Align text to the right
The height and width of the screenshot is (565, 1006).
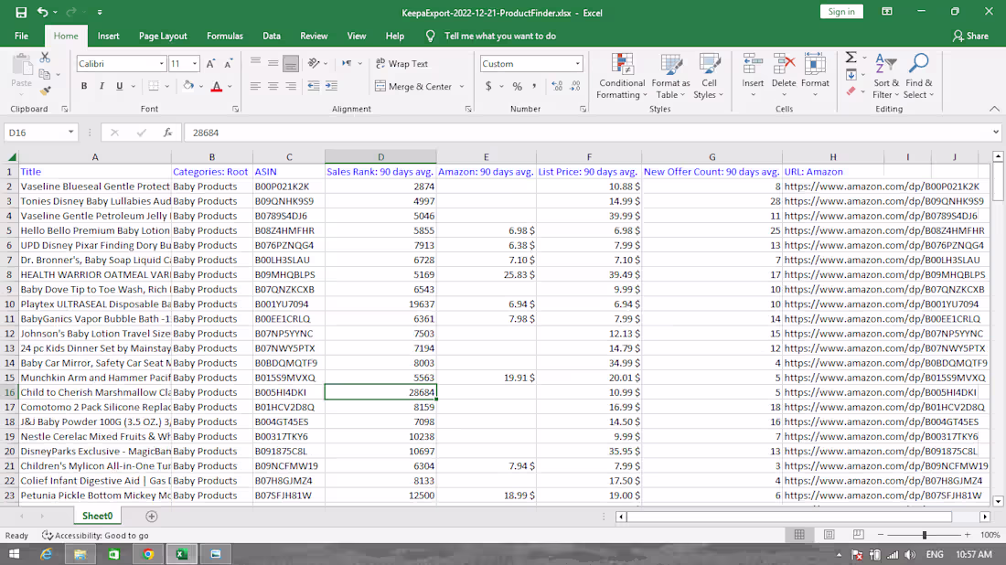click(291, 86)
